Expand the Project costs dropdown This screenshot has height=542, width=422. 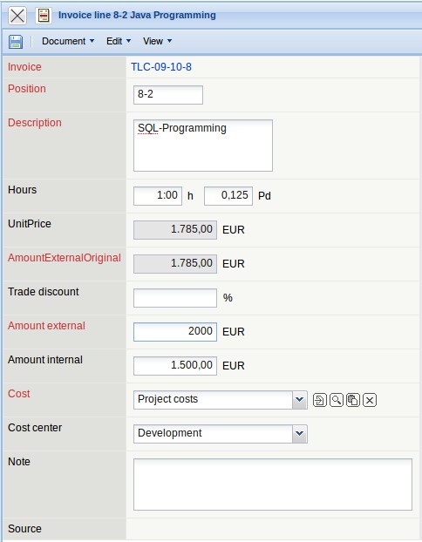click(x=299, y=400)
